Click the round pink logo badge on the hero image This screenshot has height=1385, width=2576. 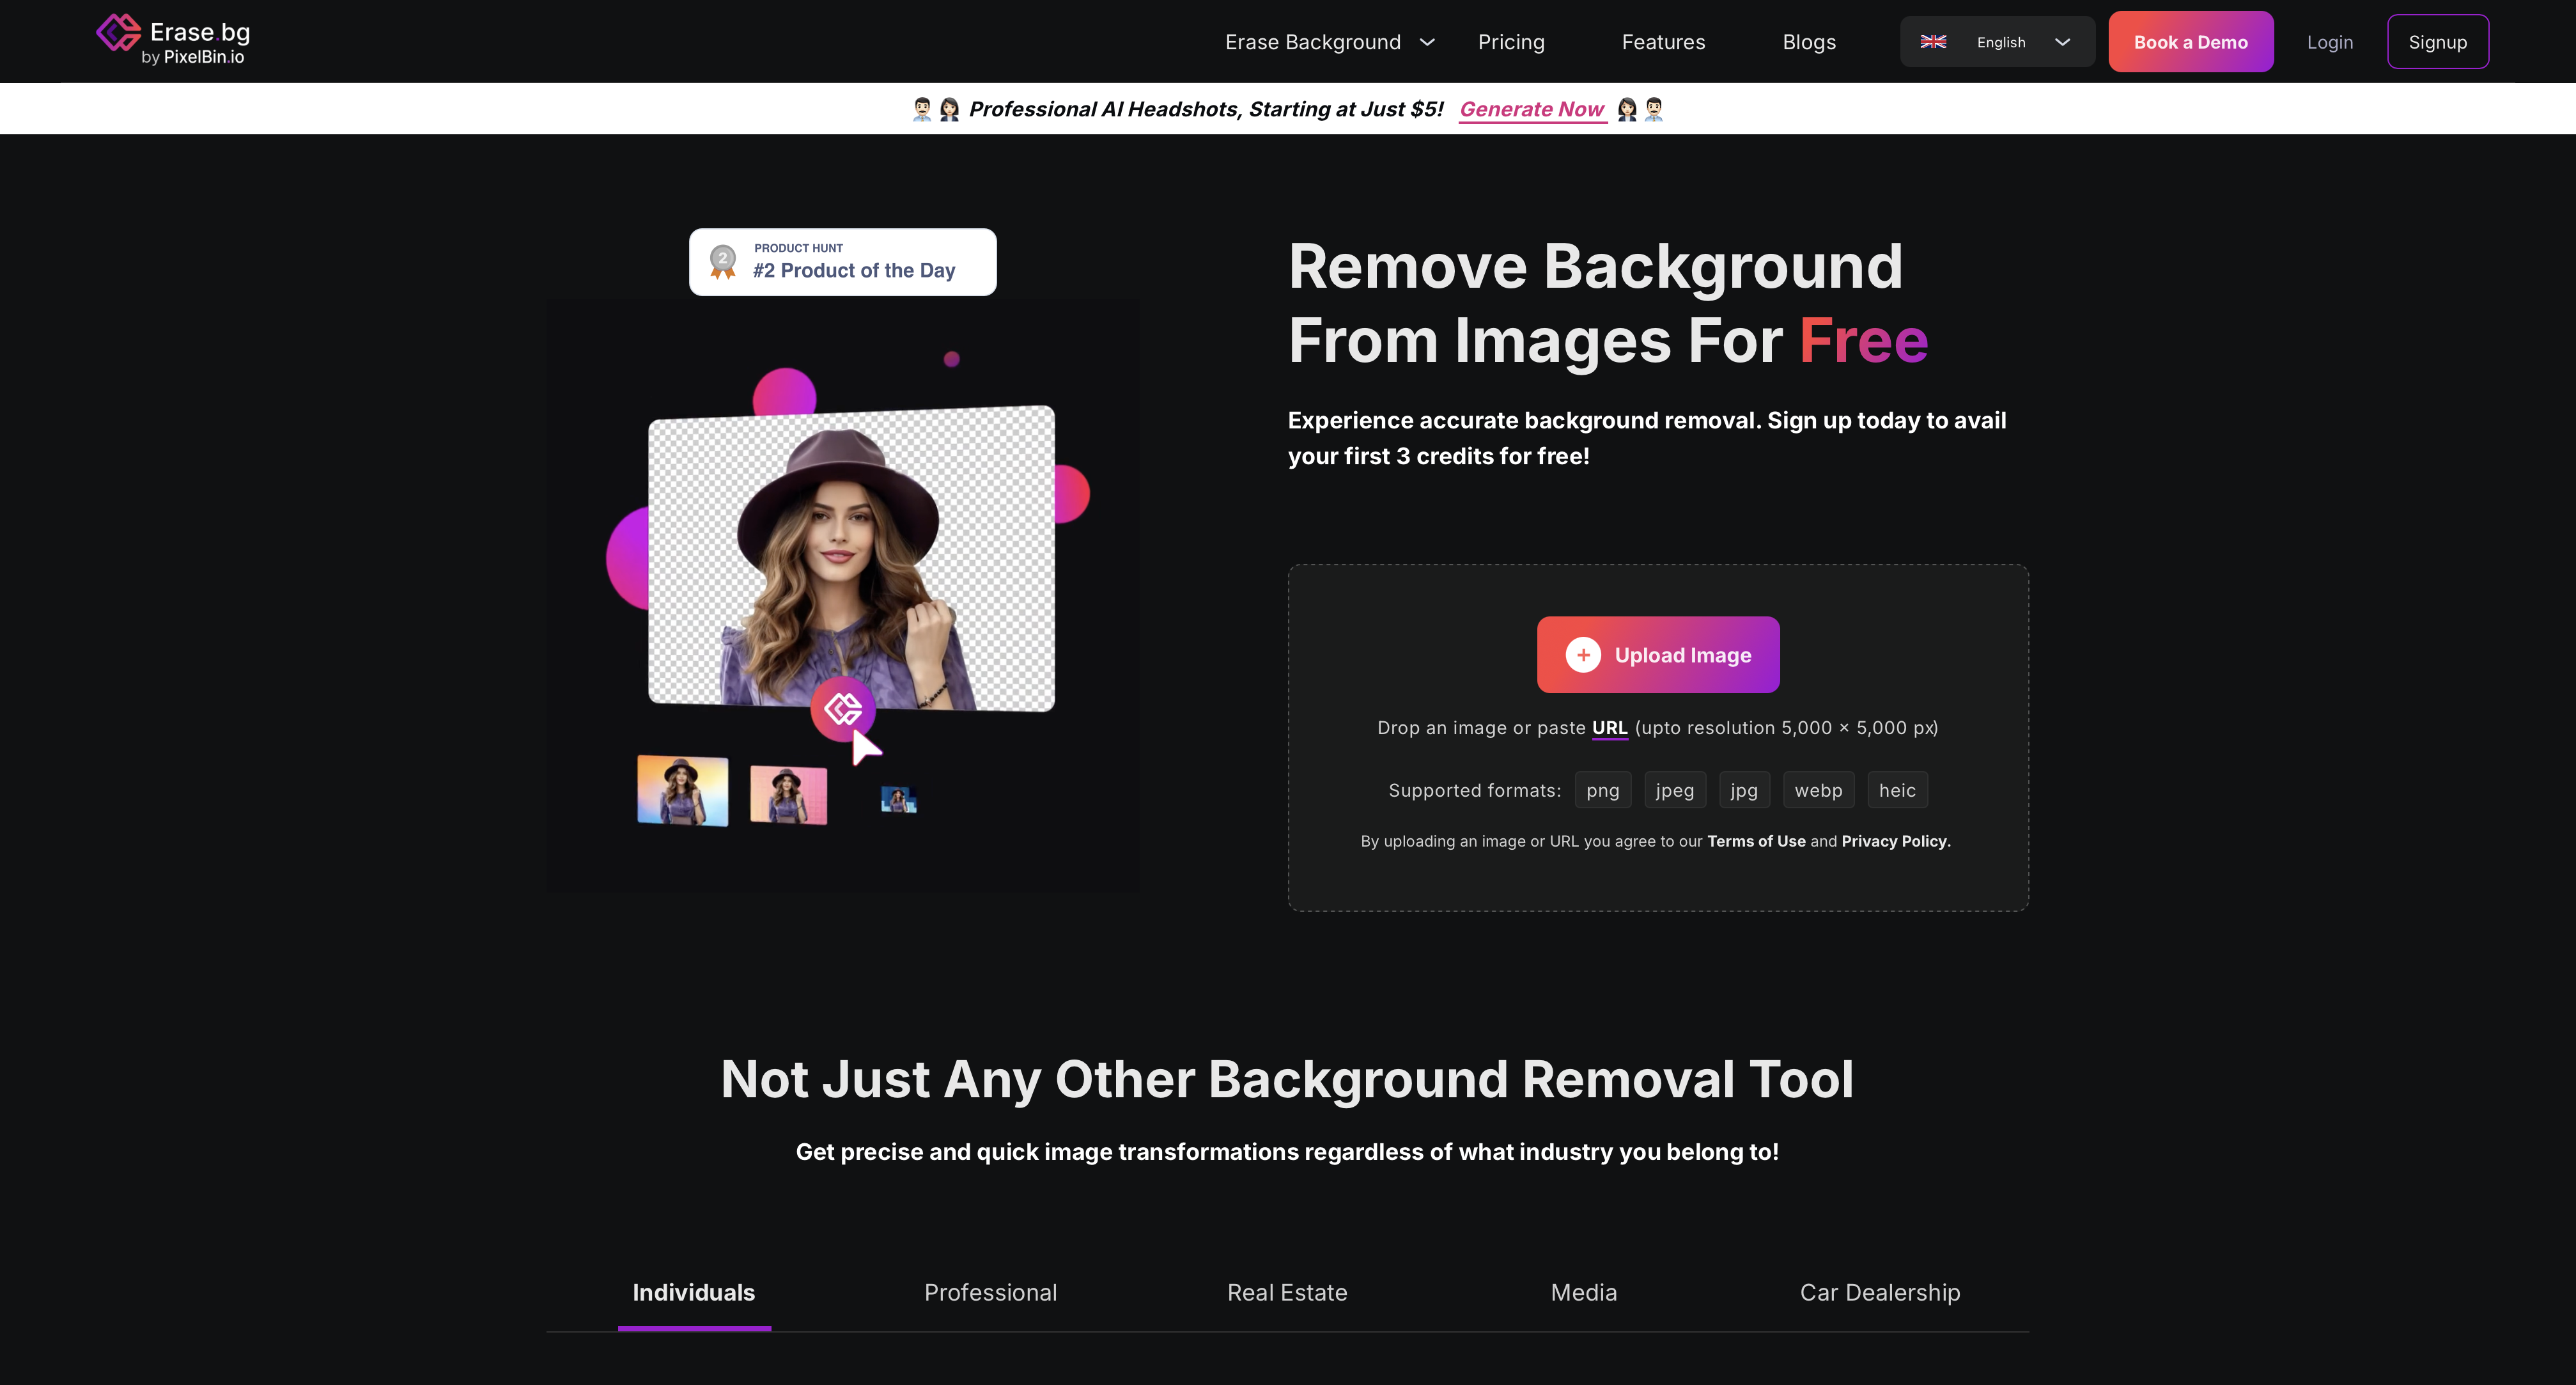tap(842, 709)
